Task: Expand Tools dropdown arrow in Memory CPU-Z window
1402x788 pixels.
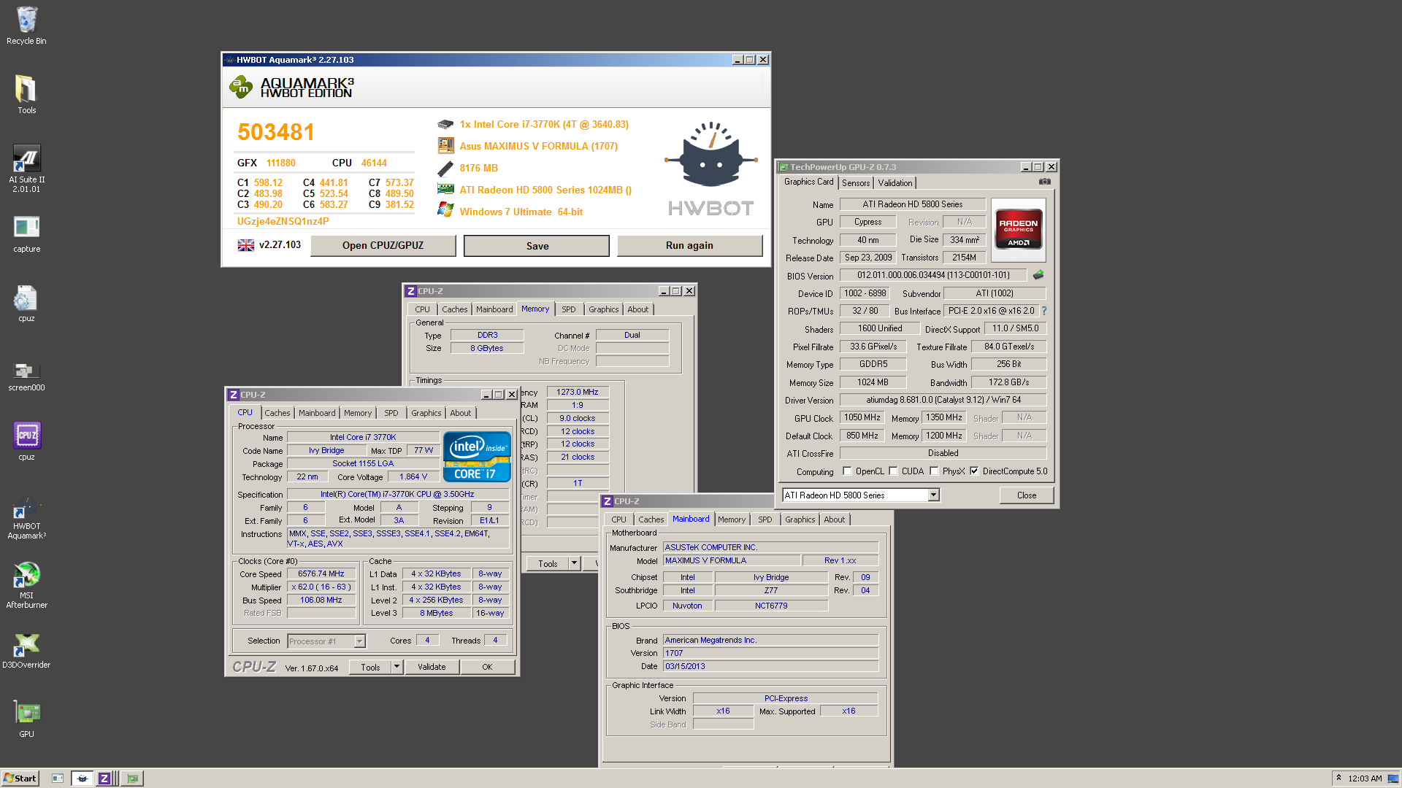Action: (575, 563)
